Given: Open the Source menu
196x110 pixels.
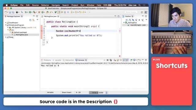Looking at the screenshot, I should click(36, 5).
